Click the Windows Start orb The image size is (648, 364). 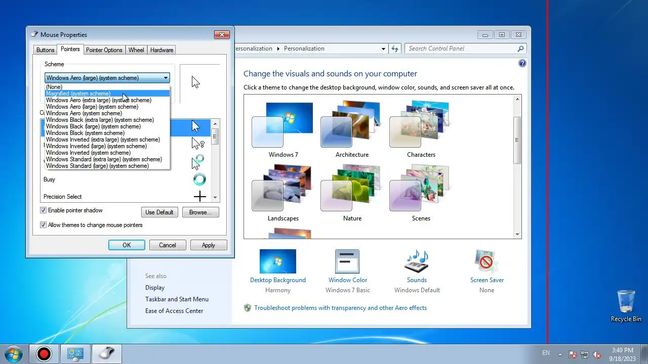(13, 354)
